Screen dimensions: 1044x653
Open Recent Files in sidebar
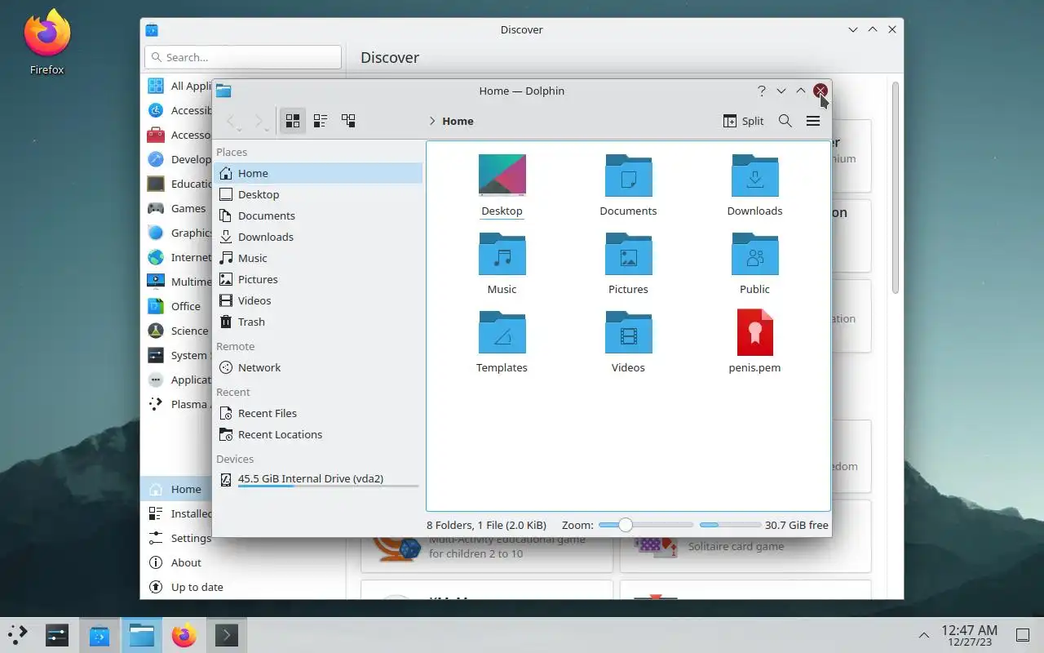pyautogui.click(x=318, y=413)
